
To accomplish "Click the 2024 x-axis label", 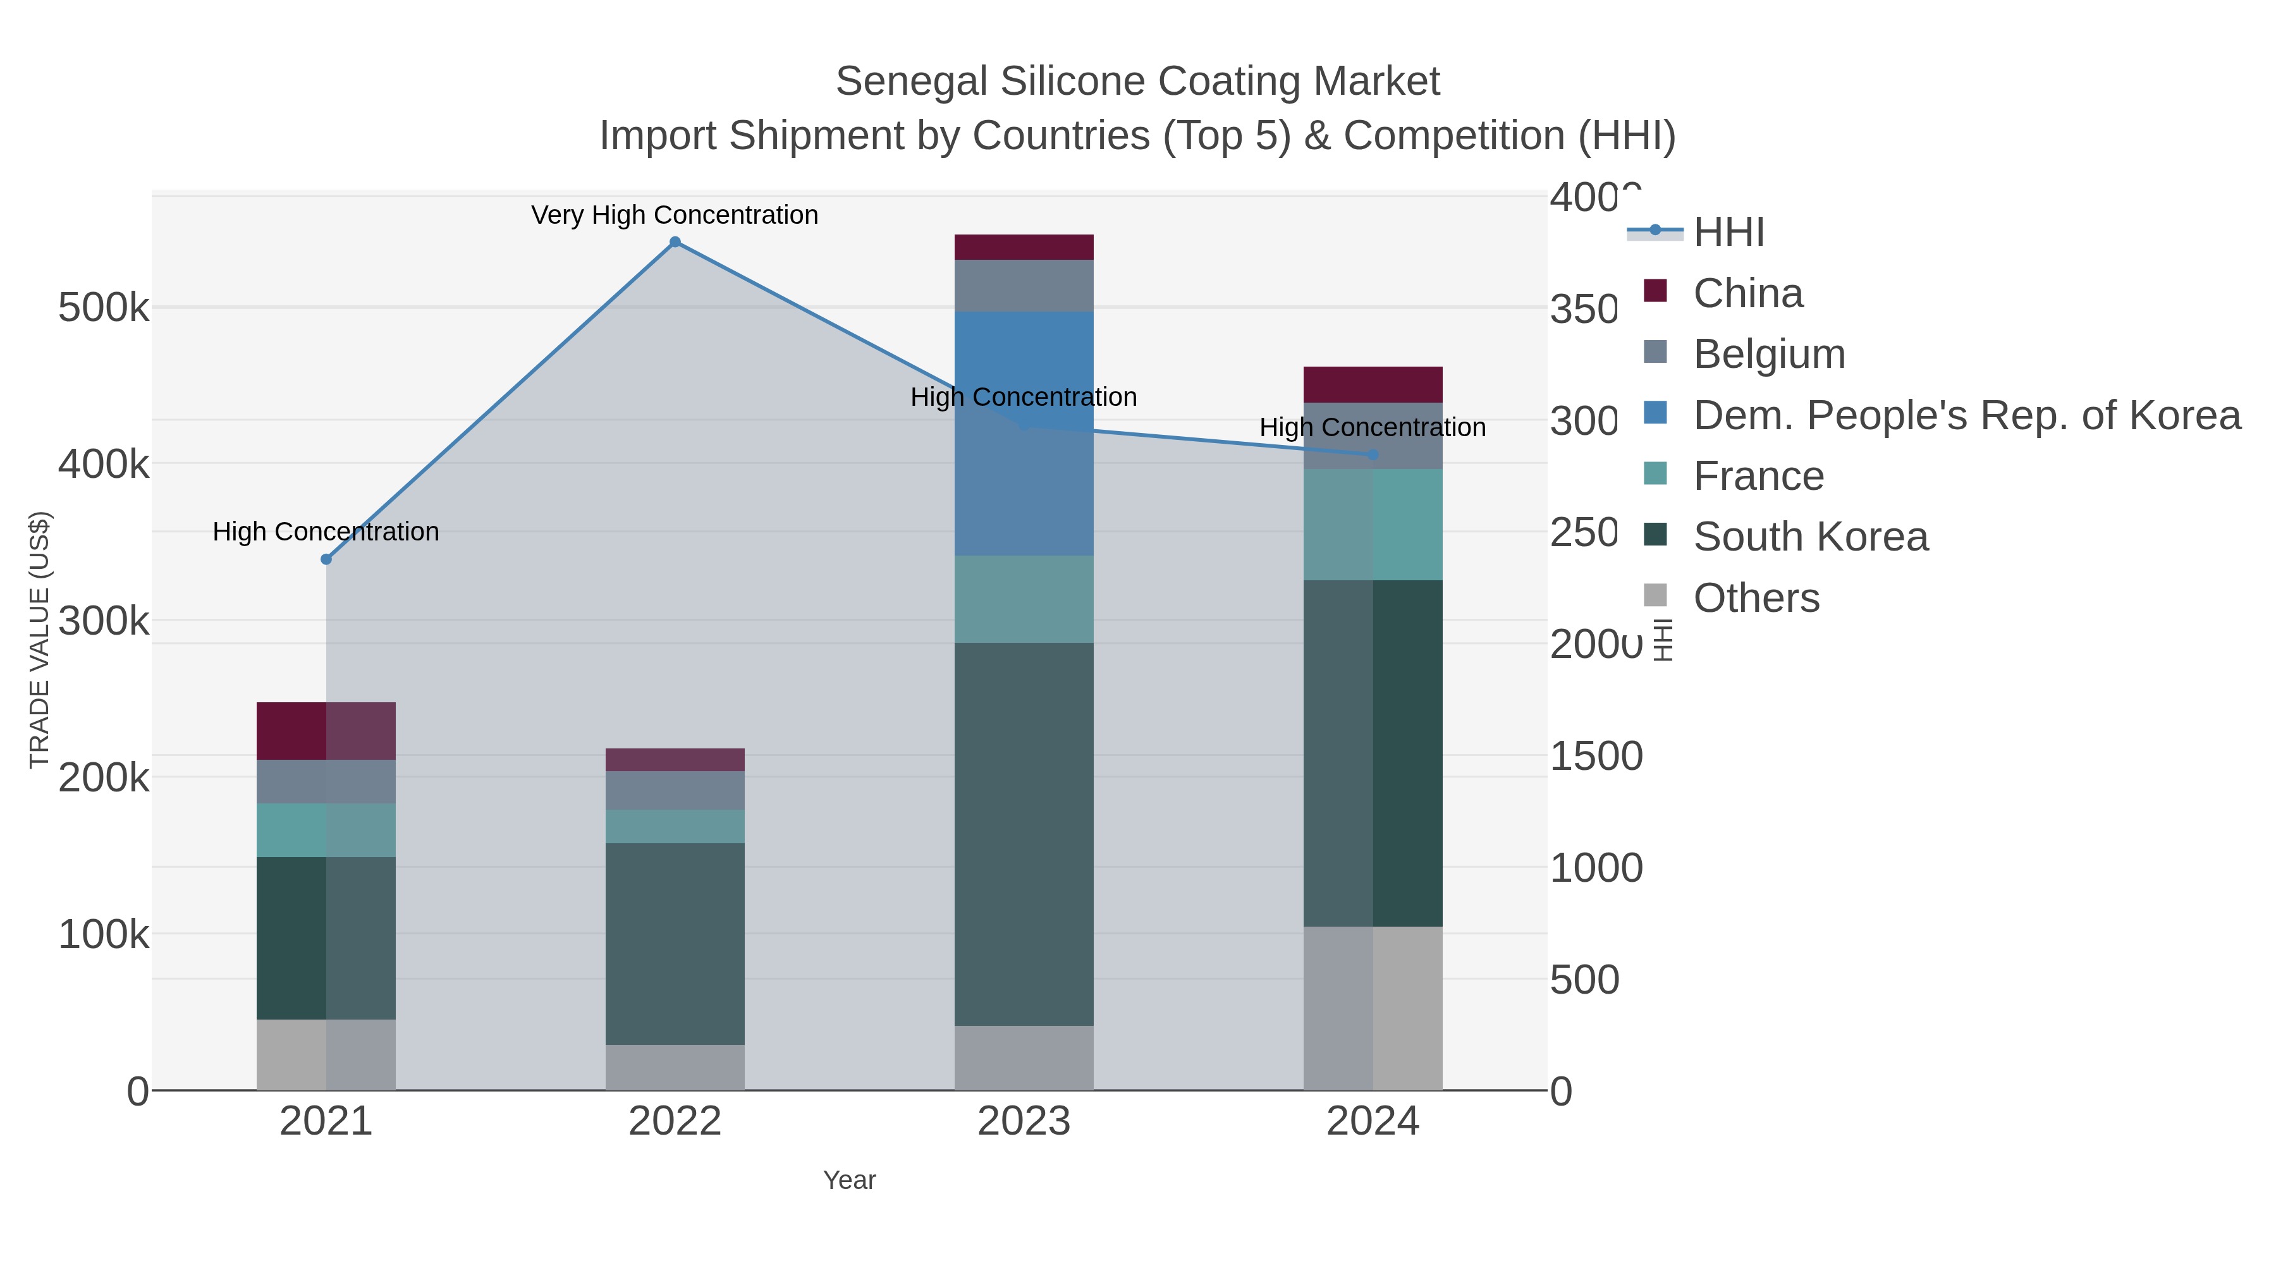I will [1373, 1122].
